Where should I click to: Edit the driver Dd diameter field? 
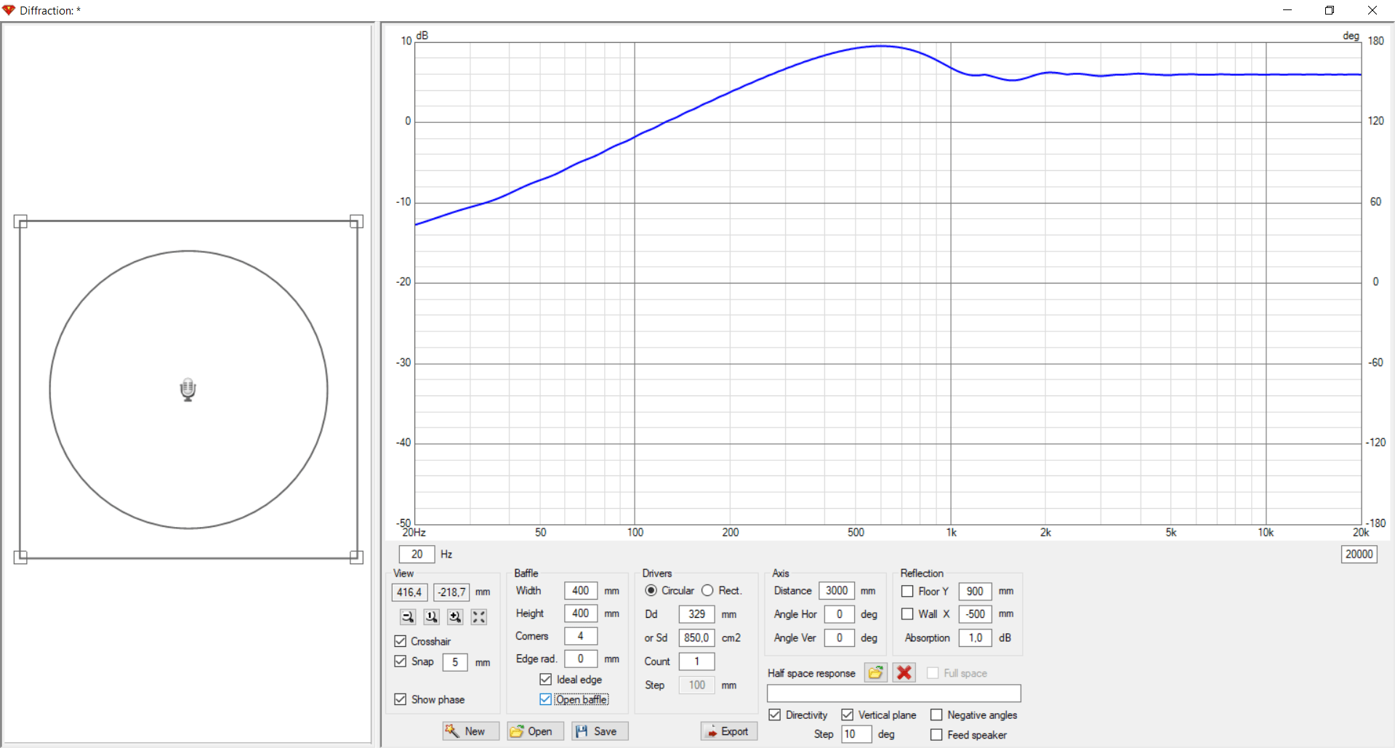click(x=697, y=614)
